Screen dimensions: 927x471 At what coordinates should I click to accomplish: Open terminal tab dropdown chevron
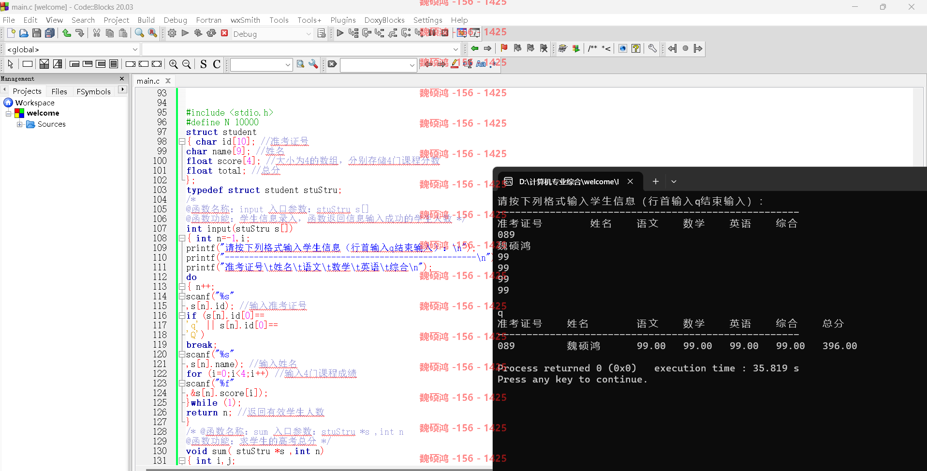pyautogui.click(x=674, y=181)
